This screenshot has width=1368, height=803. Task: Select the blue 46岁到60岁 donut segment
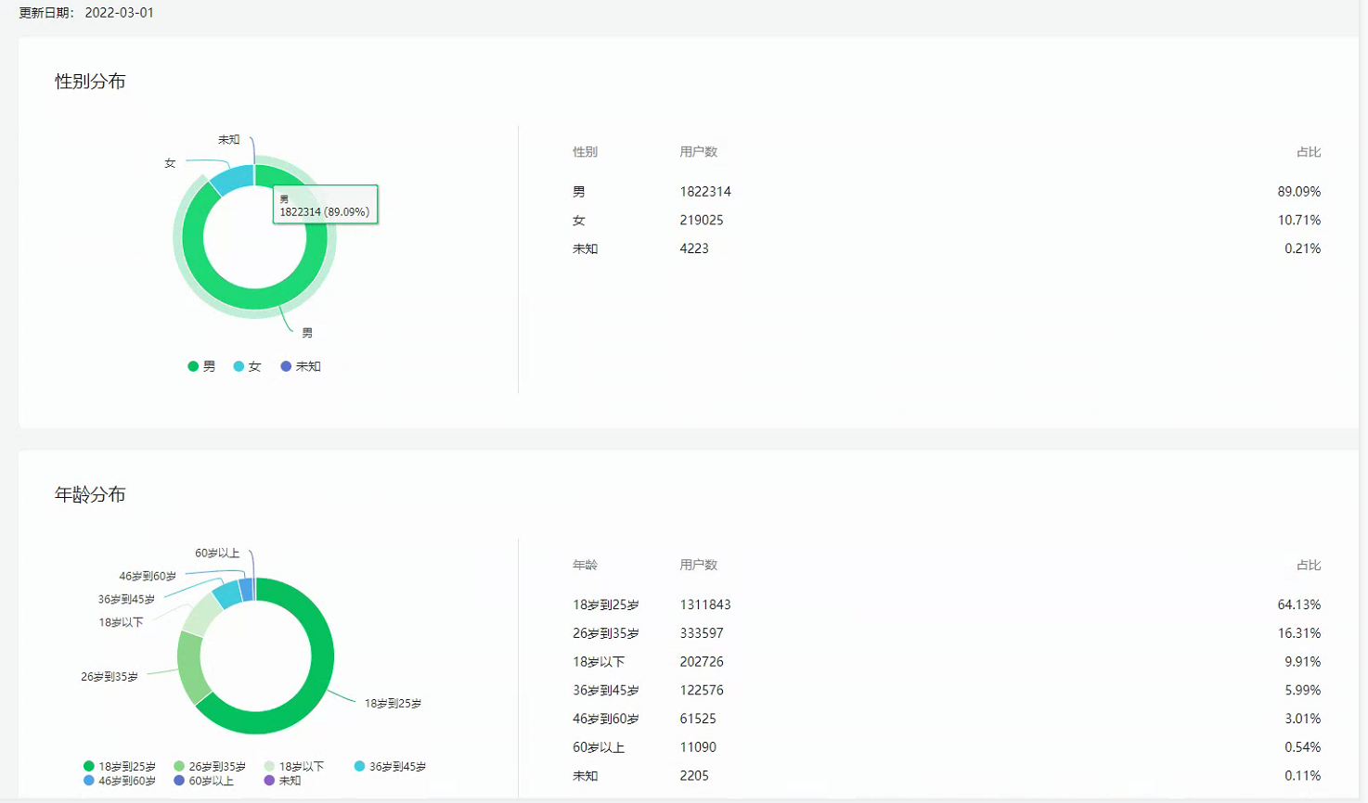246,590
